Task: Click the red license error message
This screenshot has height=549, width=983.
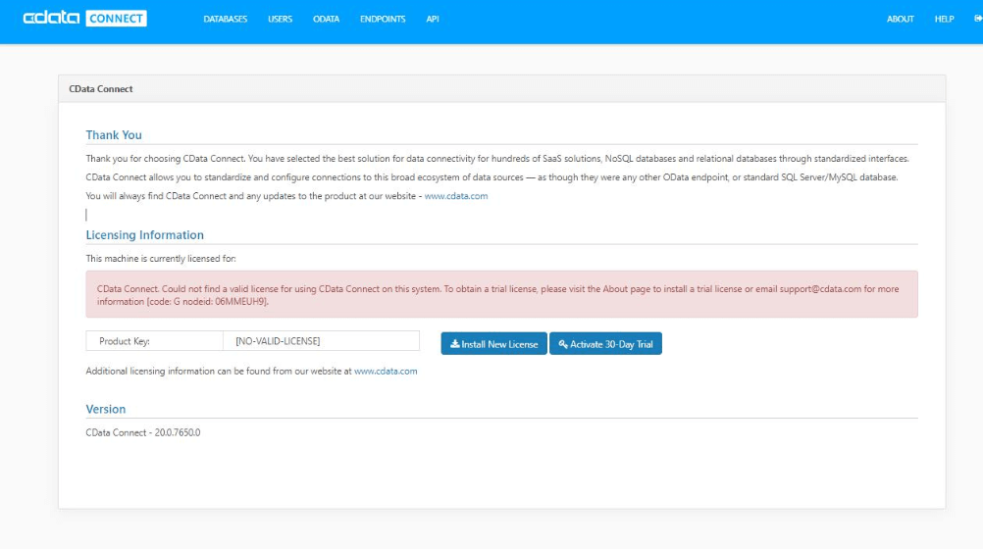Action: [x=501, y=294]
